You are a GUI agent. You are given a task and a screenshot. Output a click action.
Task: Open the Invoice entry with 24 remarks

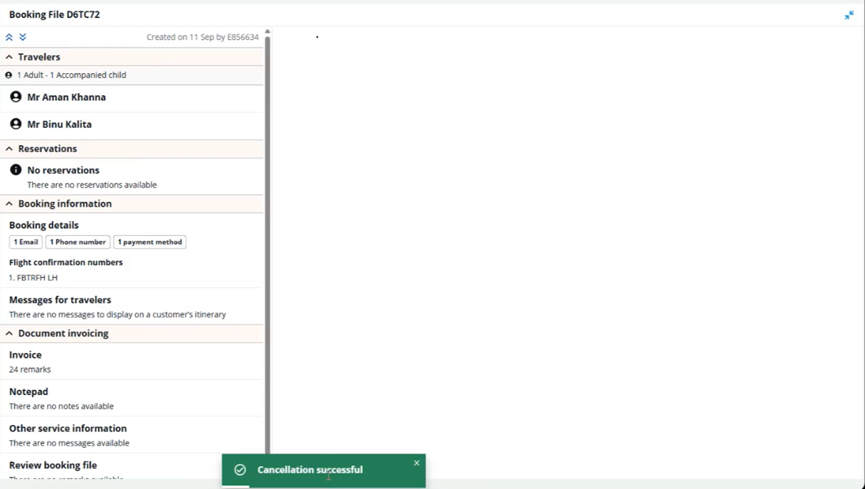point(26,355)
